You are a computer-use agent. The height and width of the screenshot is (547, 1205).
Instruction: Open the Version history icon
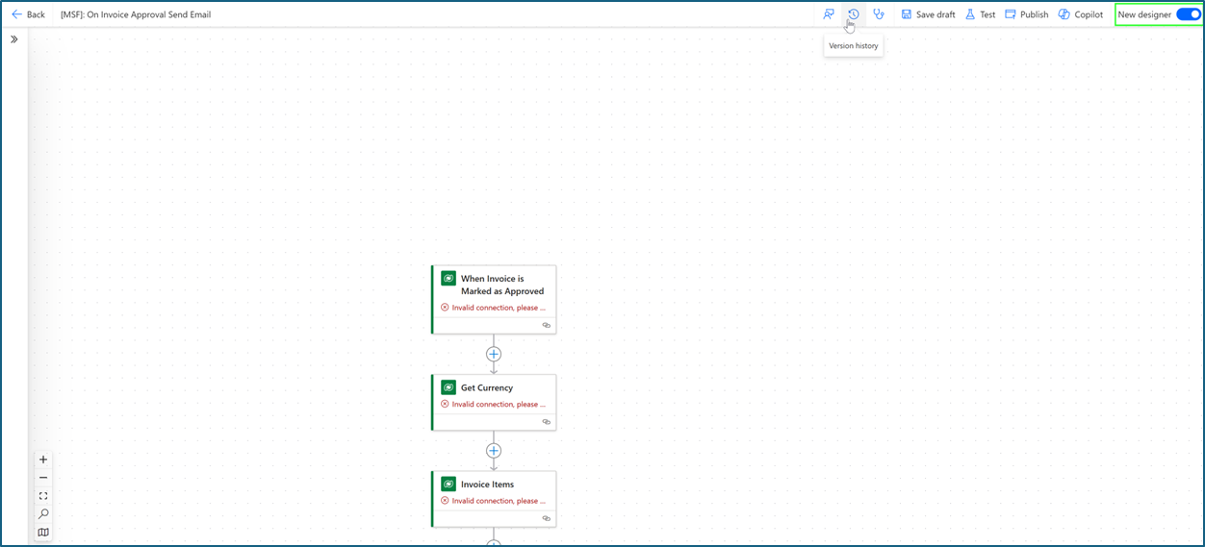coord(853,14)
